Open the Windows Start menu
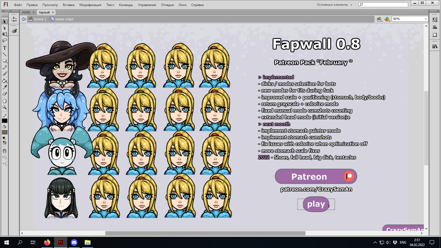This screenshot has width=441, height=248. point(7,242)
